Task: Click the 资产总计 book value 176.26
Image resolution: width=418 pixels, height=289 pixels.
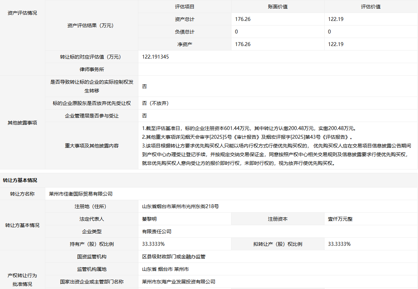Action: 243,19
